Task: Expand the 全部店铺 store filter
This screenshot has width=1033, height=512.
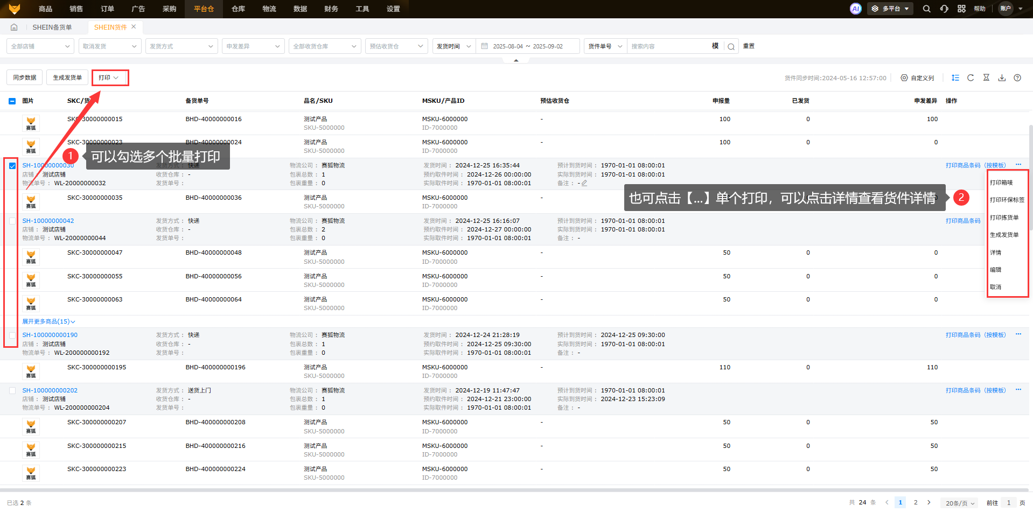Action: pyautogui.click(x=40, y=46)
